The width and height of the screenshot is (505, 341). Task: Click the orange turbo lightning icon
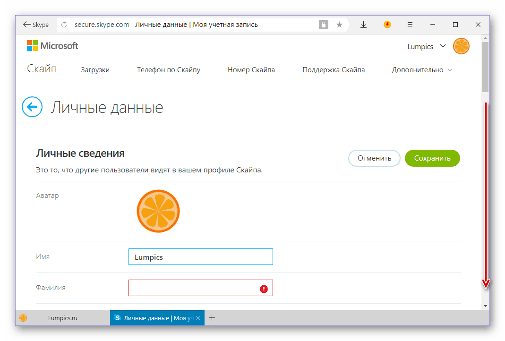387,25
